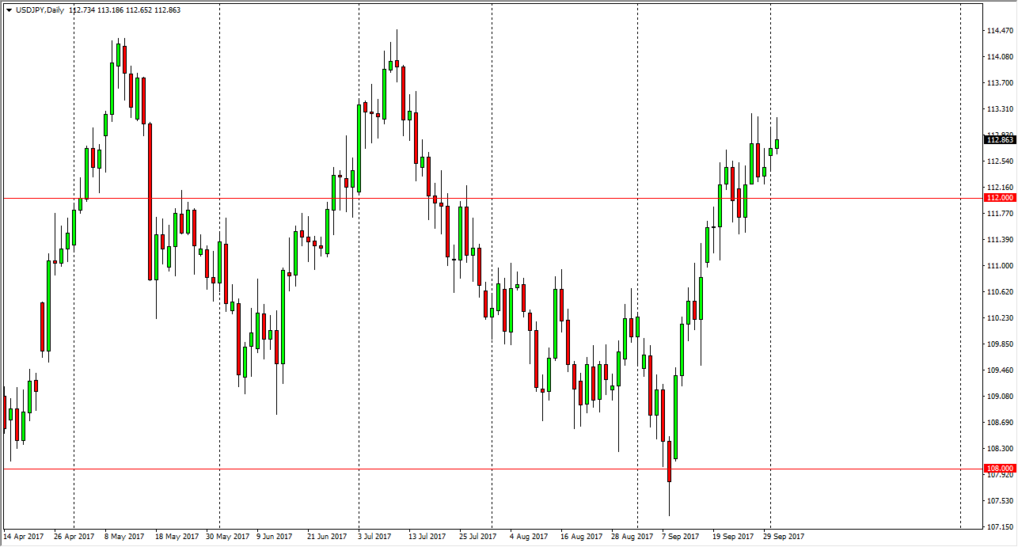Expand the USDJPY,Daily chart dropdown triangle
Screen dimensions: 1018x547
[9, 10]
